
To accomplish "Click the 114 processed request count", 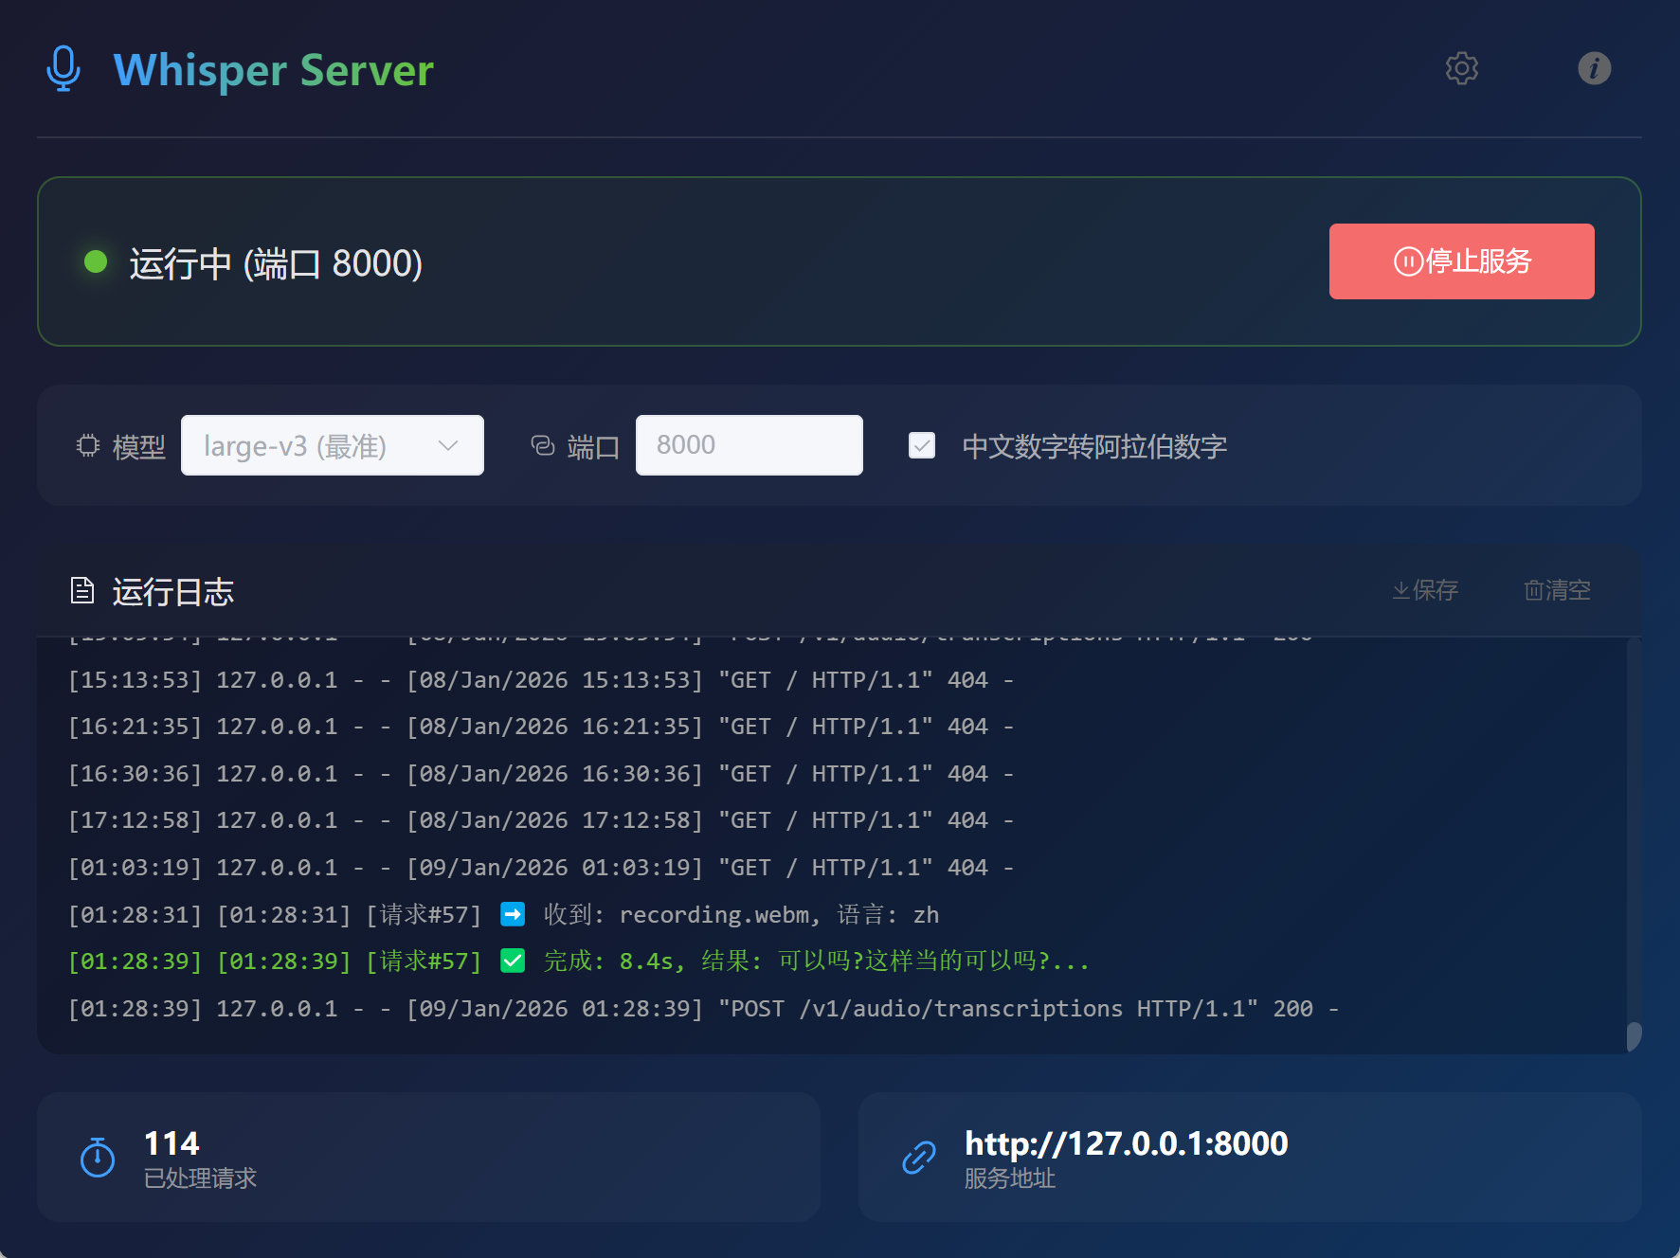I will pyautogui.click(x=172, y=1143).
